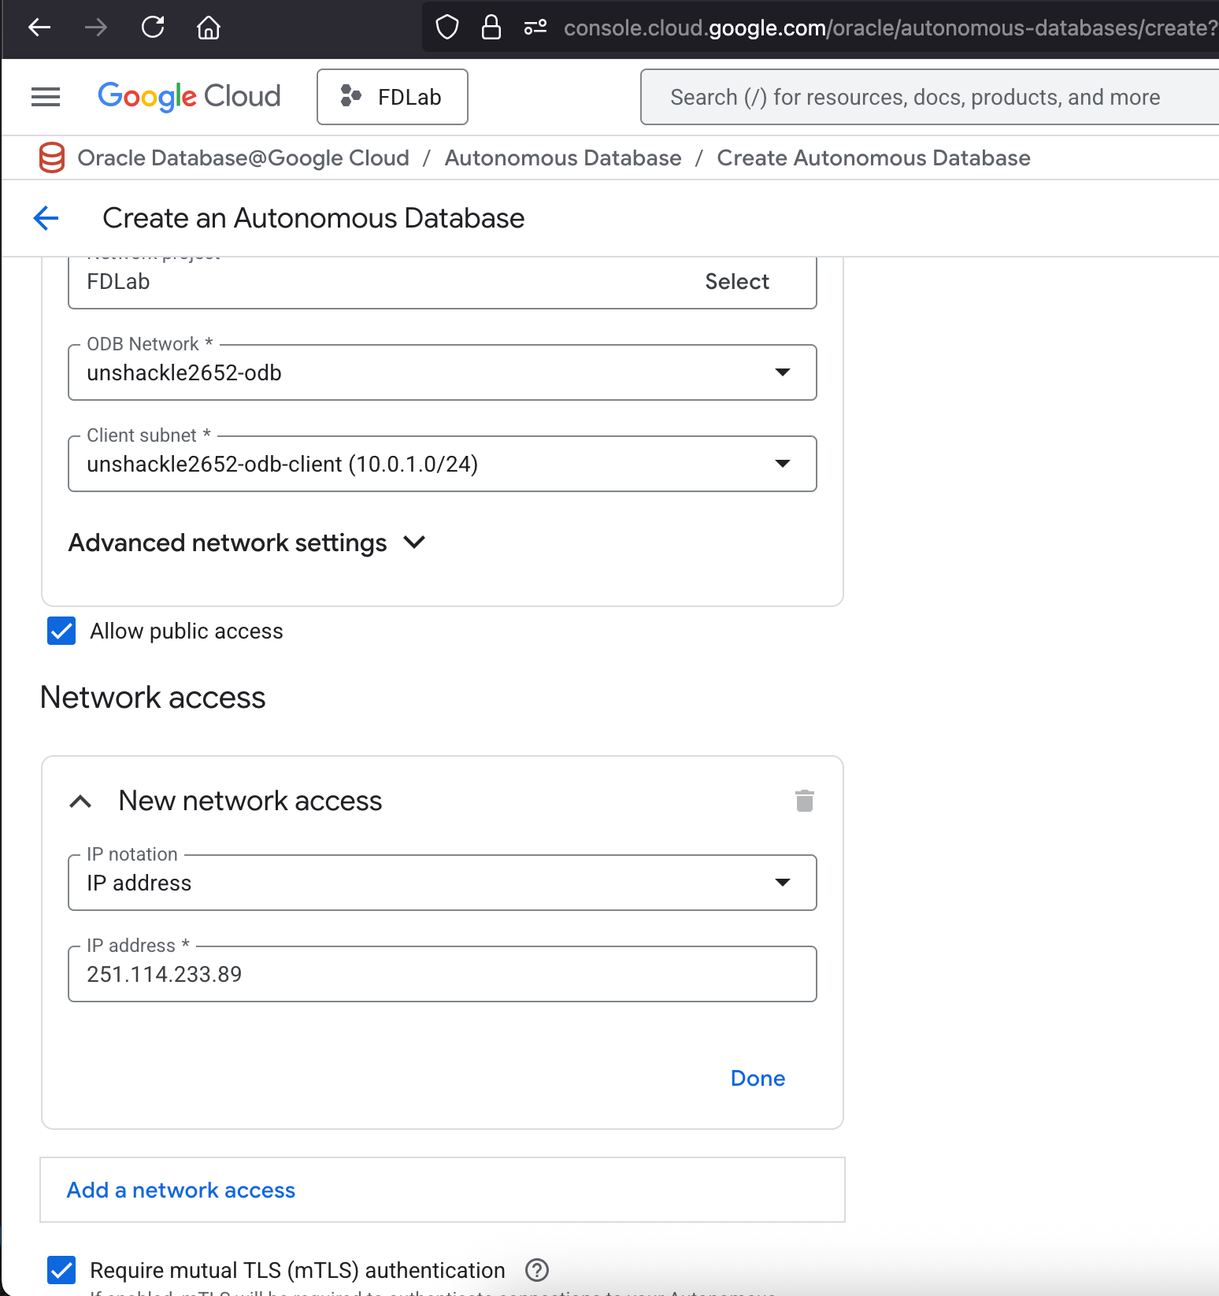1219x1296 pixels.
Task: Delete the new network access entry
Action: click(804, 801)
